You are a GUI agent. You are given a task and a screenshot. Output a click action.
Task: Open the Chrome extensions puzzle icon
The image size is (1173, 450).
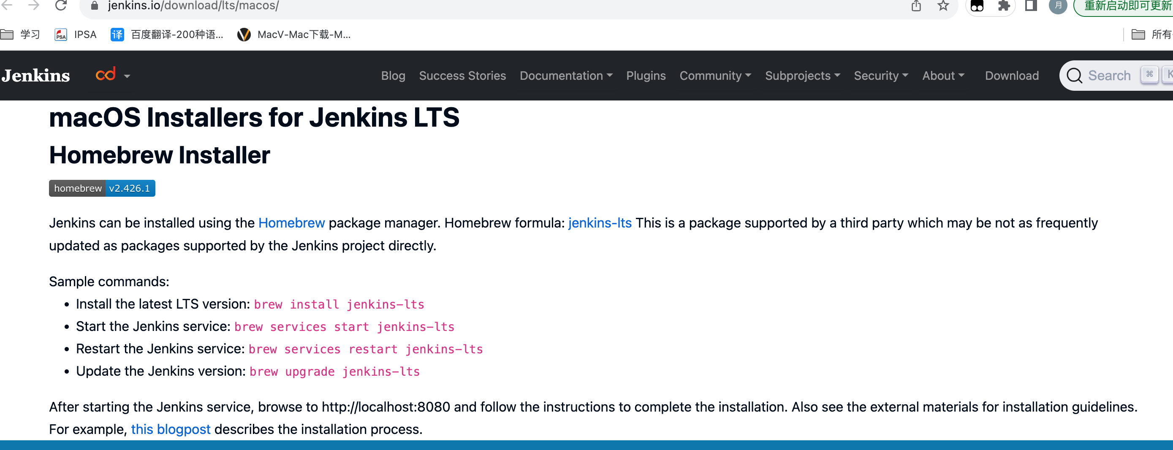(1004, 6)
